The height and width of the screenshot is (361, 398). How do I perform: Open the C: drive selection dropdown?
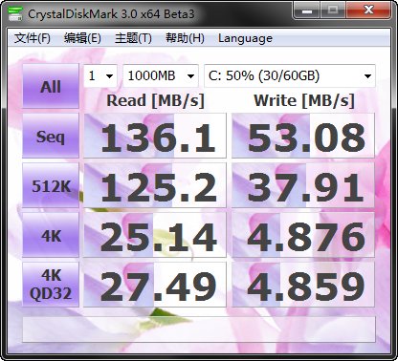tap(290, 75)
